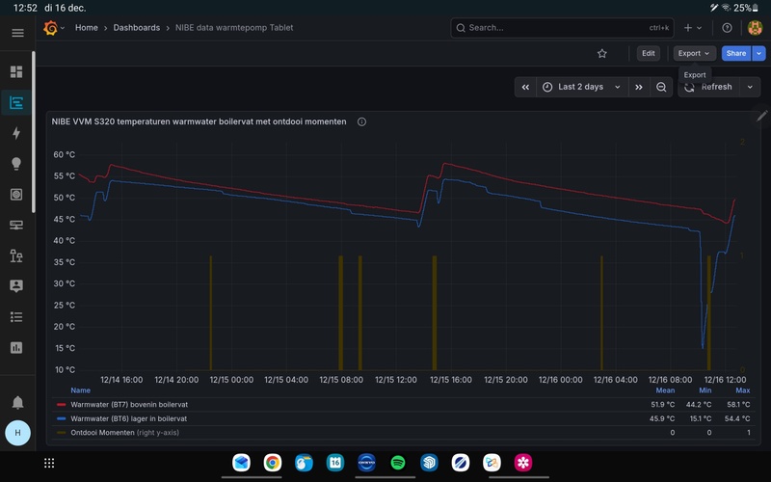This screenshot has width=771, height=482.
Task: Open the Last 2 days time picker
Action: pyautogui.click(x=582, y=87)
